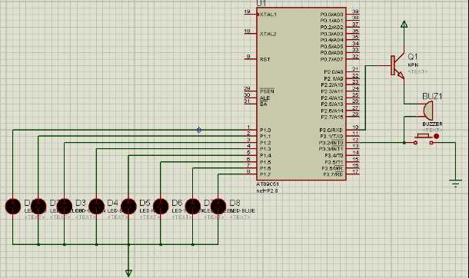This screenshot has height=278, width=469.
Task: Click the XTAL2 pin label
Action: click(268, 34)
